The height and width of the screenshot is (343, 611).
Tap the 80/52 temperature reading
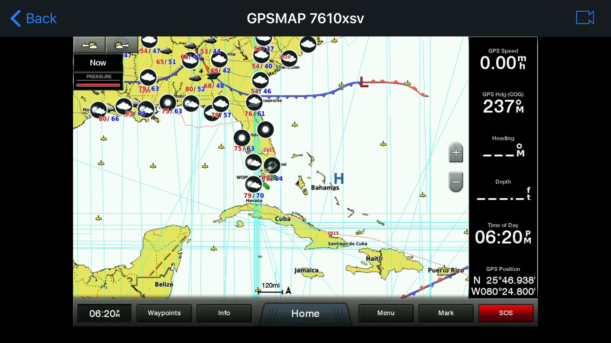tap(195, 89)
